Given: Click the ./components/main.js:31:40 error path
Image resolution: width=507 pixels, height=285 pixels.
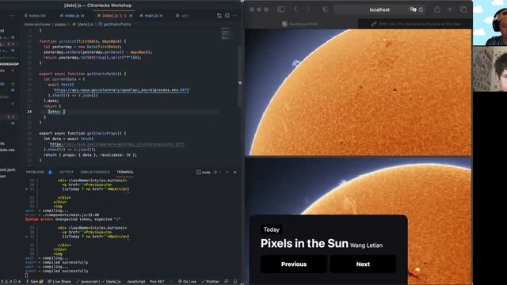Looking at the screenshot, I should tap(71, 215).
